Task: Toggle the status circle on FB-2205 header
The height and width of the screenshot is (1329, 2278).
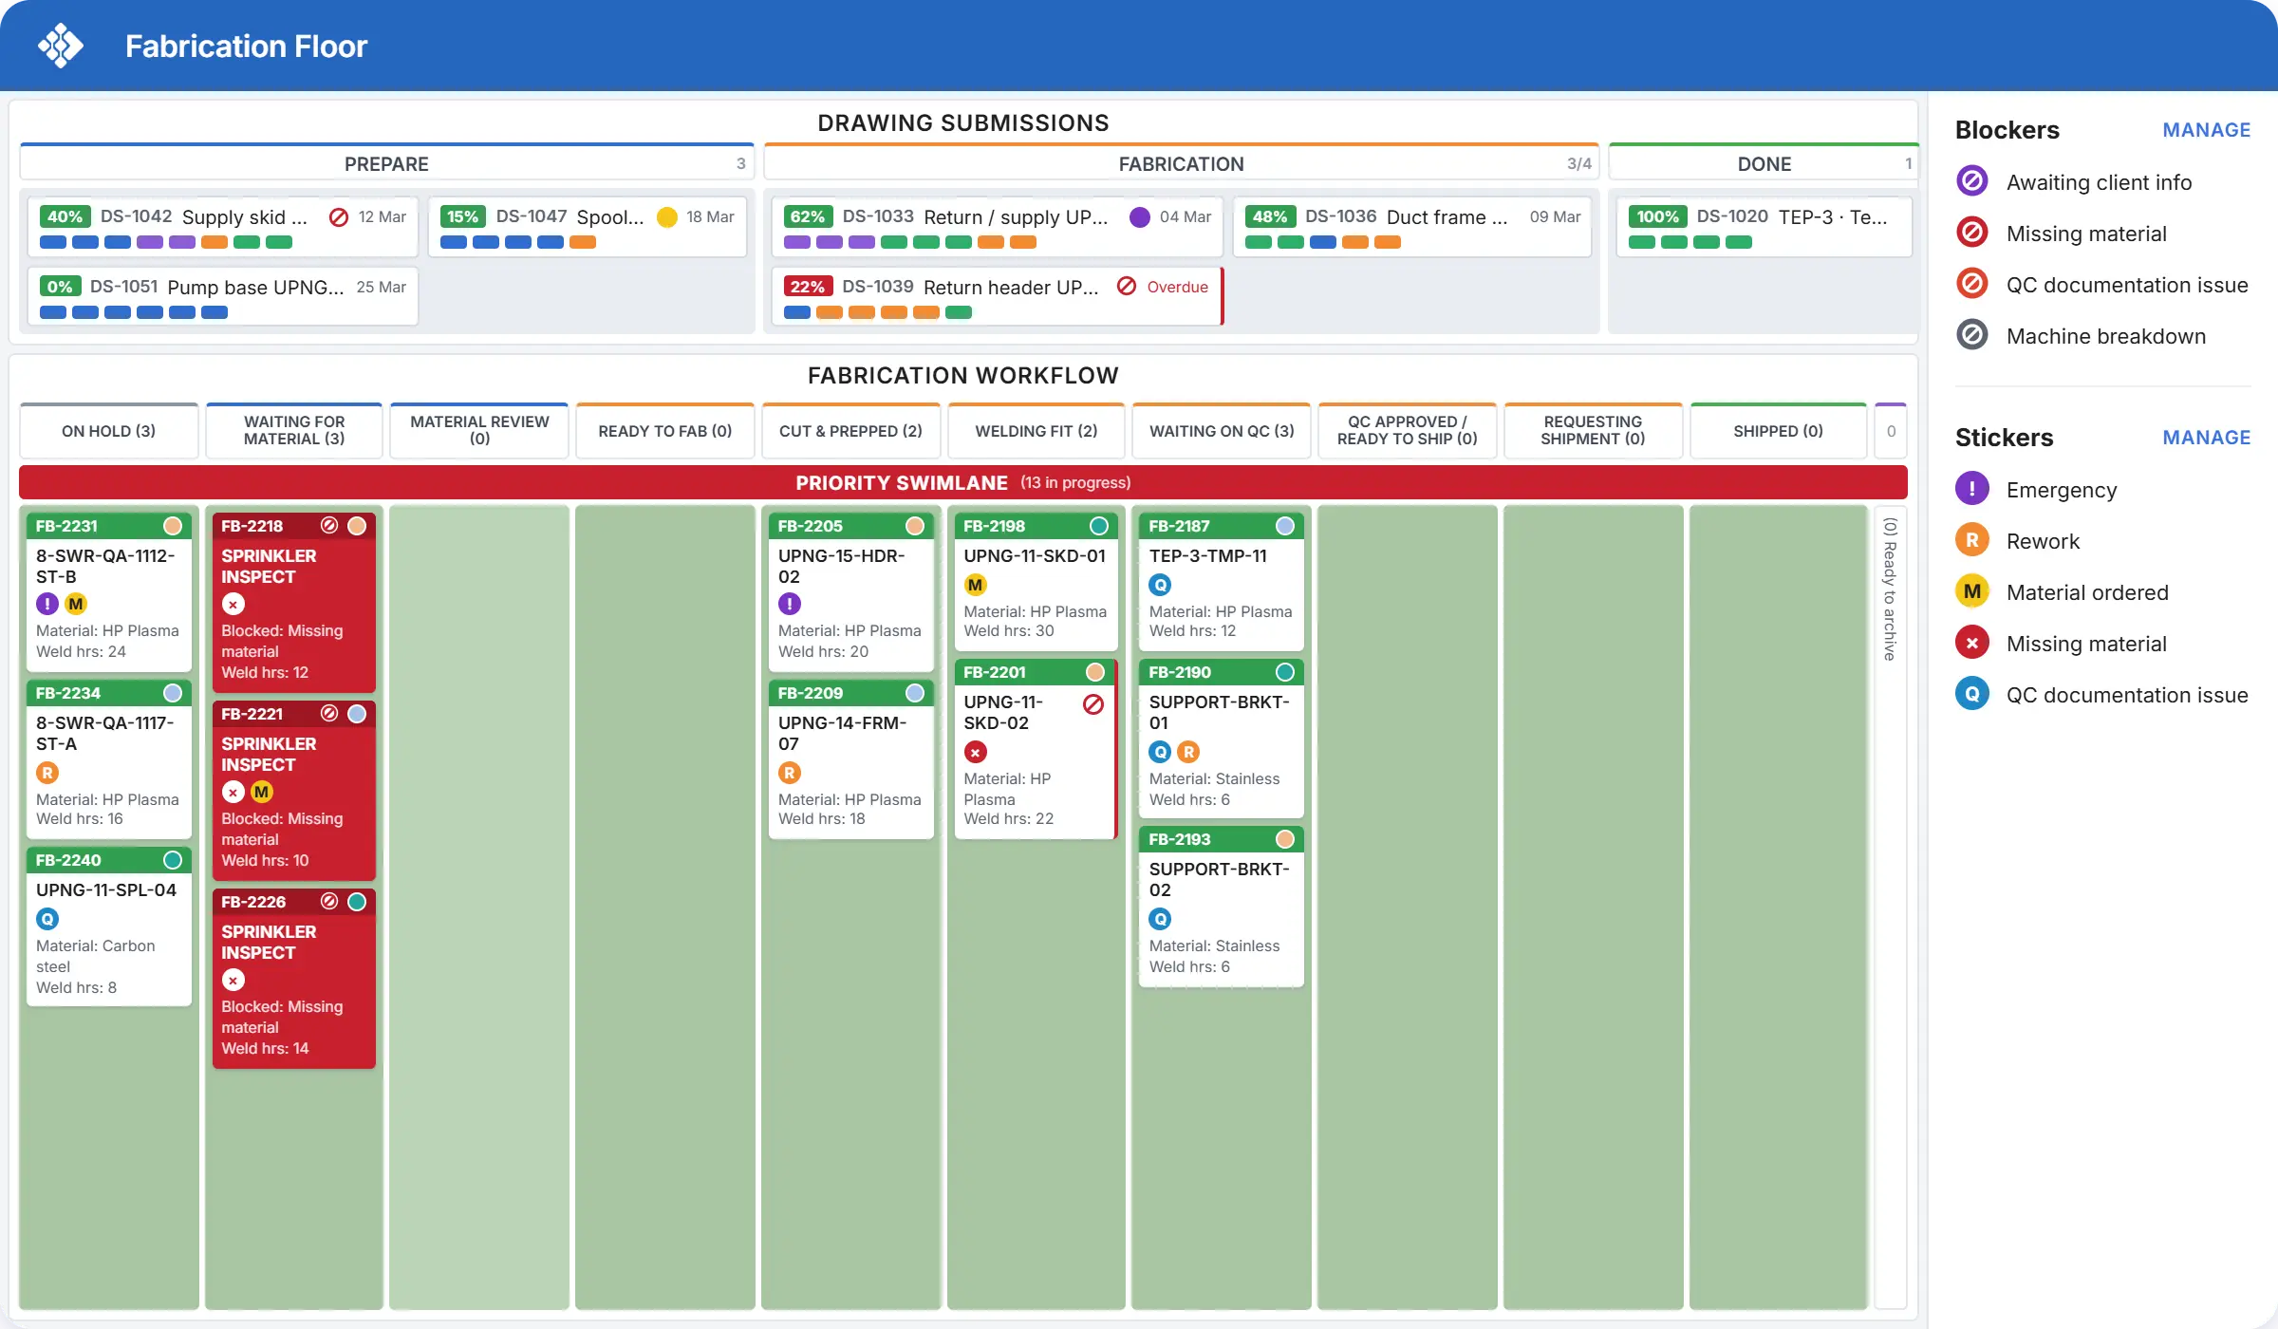Action: point(915,526)
